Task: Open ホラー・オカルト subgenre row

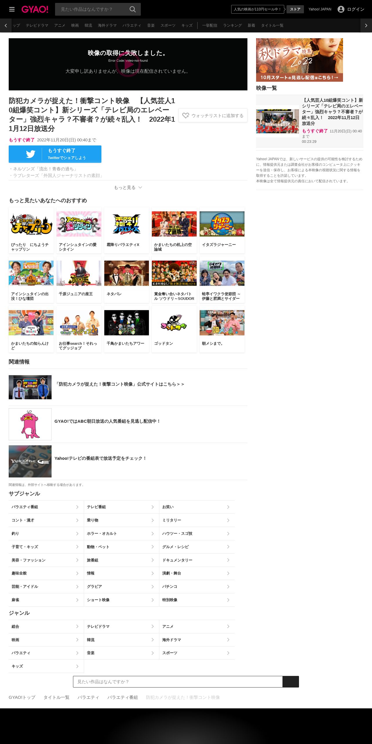Action: click(x=121, y=534)
